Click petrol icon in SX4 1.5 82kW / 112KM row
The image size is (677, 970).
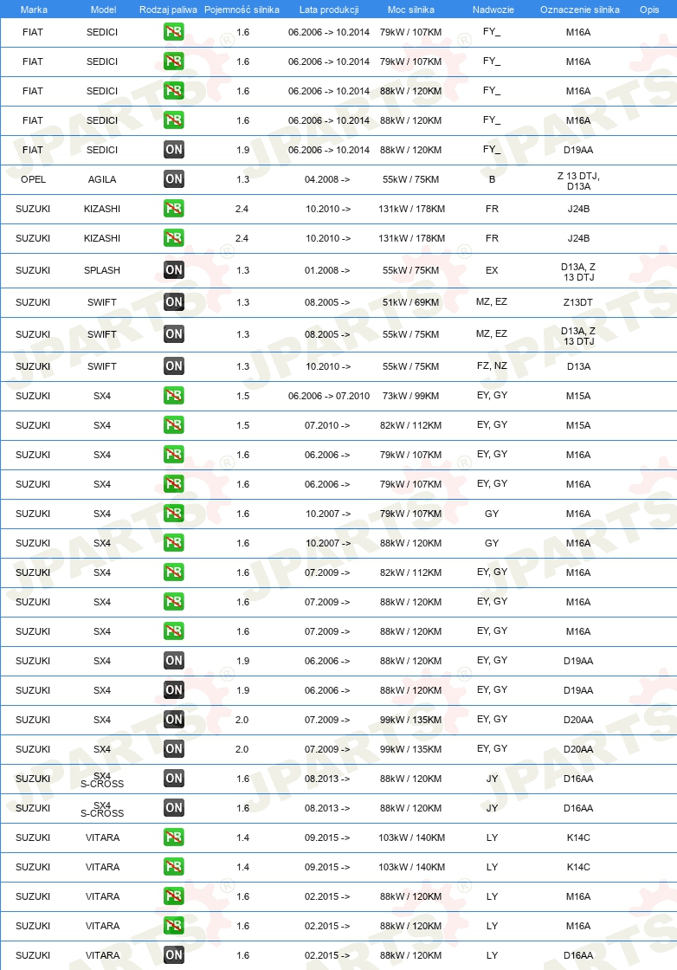(x=174, y=425)
